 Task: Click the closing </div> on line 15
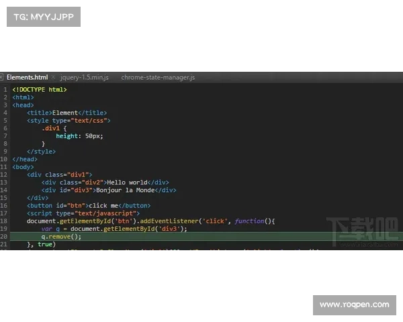(38, 198)
